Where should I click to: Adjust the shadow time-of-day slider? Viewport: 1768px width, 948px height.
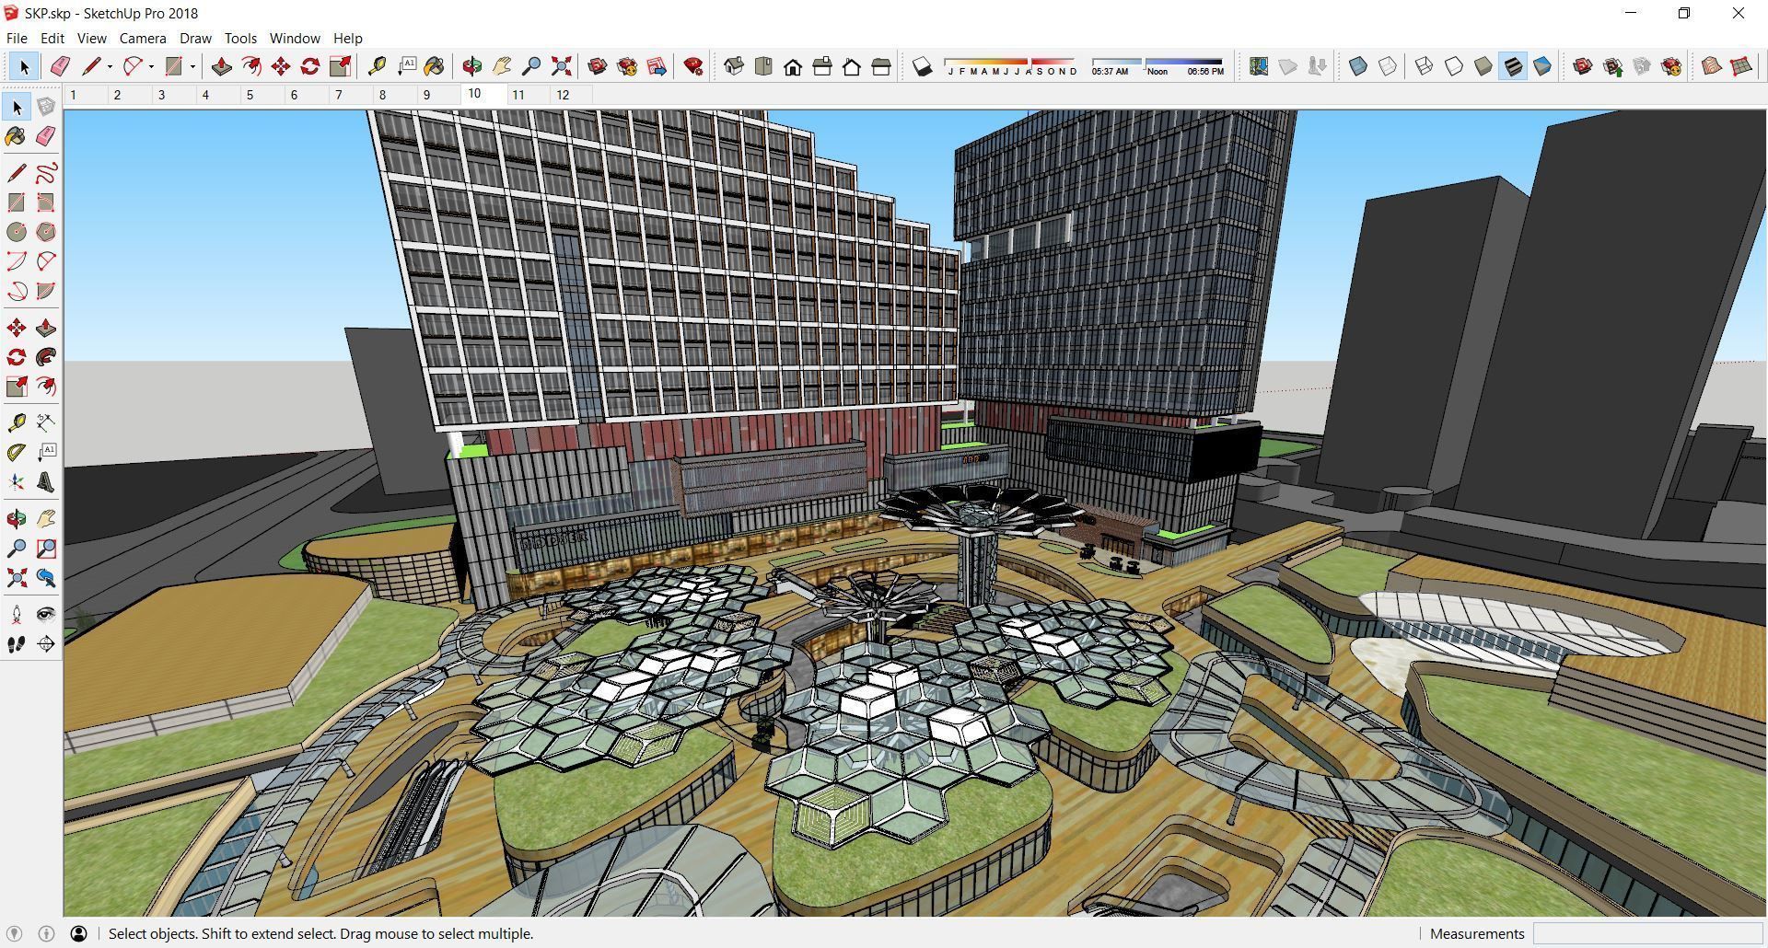(1157, 66)
